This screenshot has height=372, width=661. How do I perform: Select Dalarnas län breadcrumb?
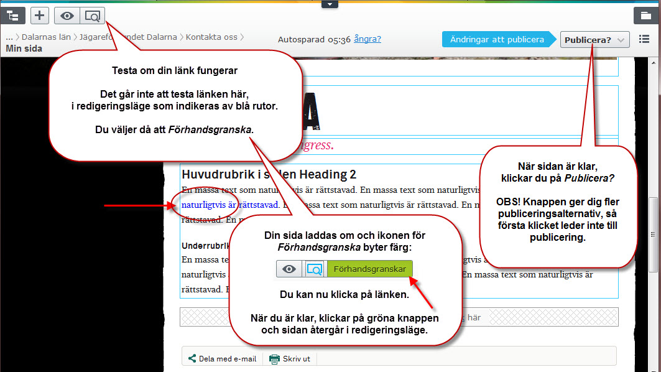click(46, 37)
